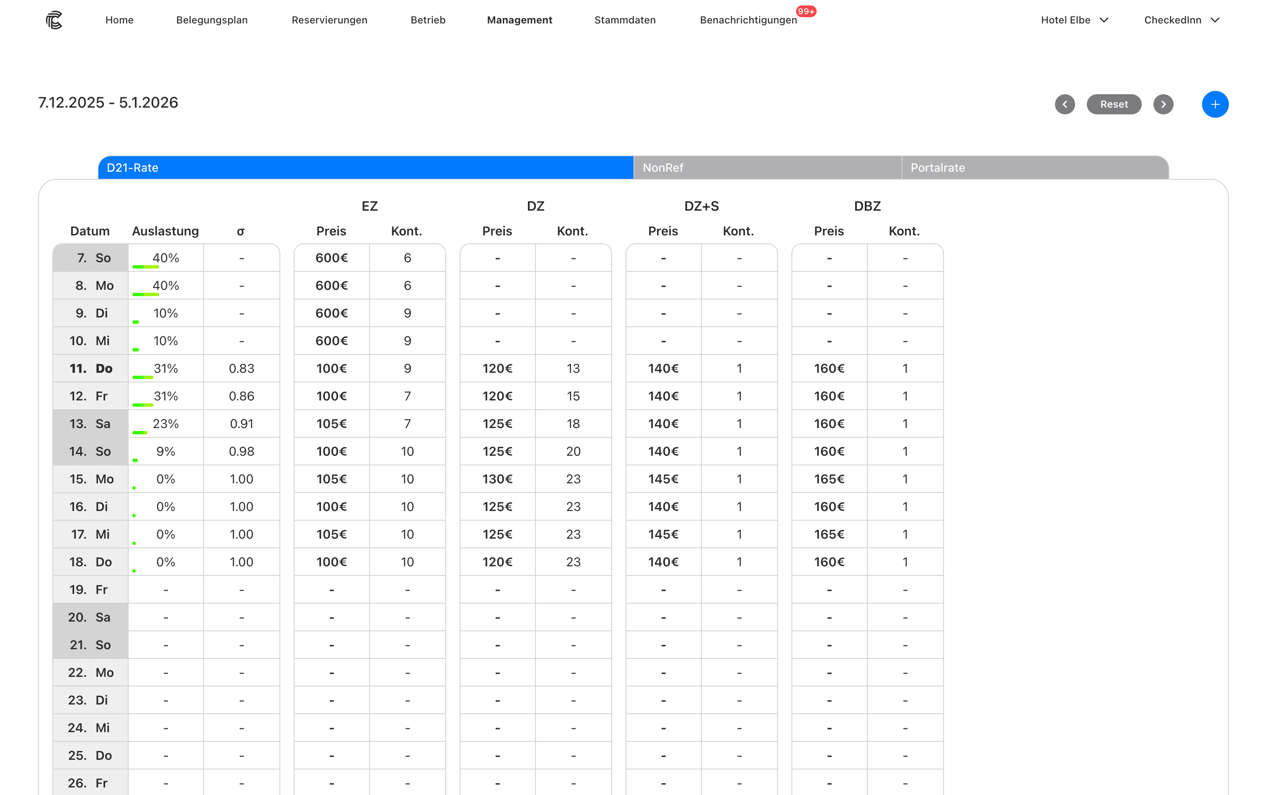Click the date cell 11. Do
This screenshot has width=1267, height=795.
tap(90, 369)
